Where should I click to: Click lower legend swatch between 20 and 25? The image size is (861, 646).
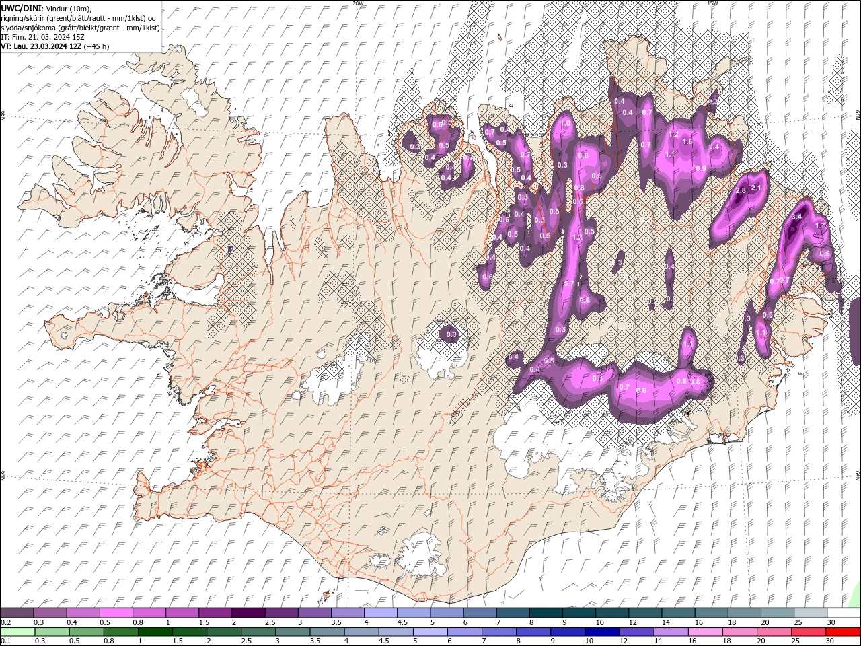(774, 632)
